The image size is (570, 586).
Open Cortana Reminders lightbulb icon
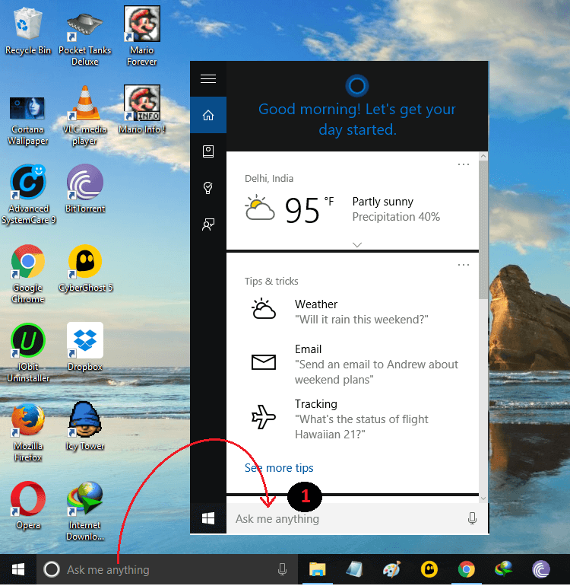208,188
